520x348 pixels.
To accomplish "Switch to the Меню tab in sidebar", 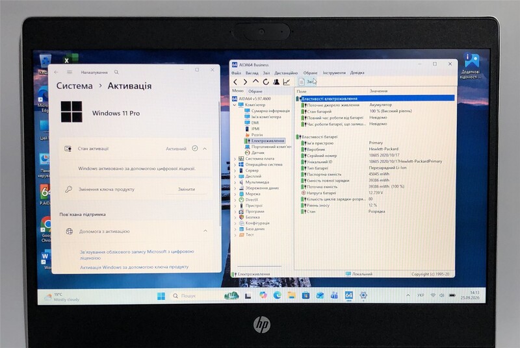I will 238,90.
